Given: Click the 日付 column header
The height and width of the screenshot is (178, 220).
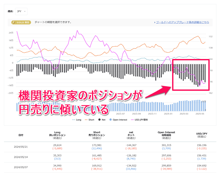Looking at the screenshot, I should (21, 135).
